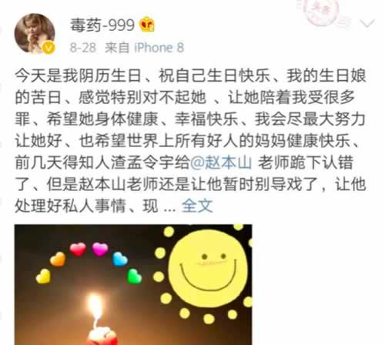
Task: Click the blue heart in the photo
Action: pos(120,259)
